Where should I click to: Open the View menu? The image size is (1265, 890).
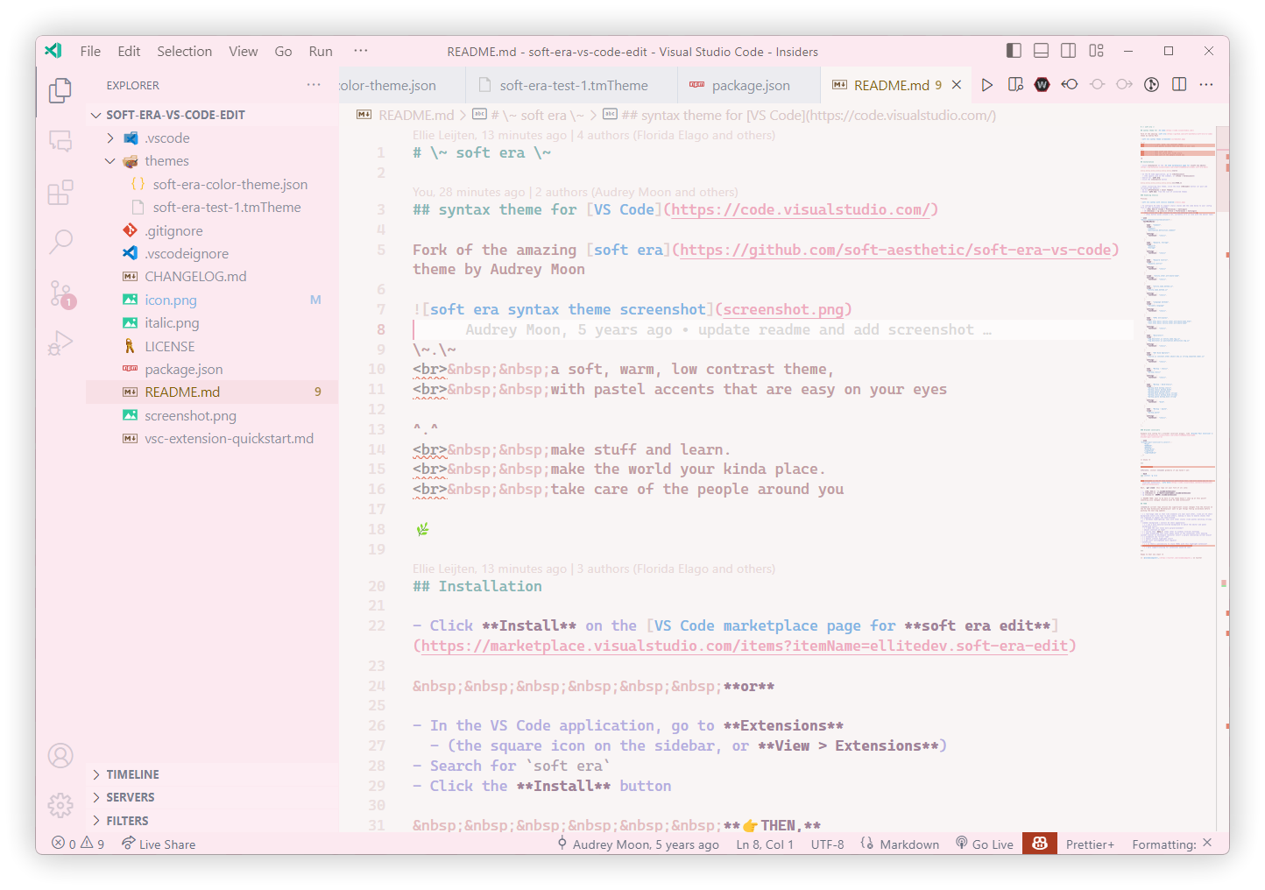244,51
